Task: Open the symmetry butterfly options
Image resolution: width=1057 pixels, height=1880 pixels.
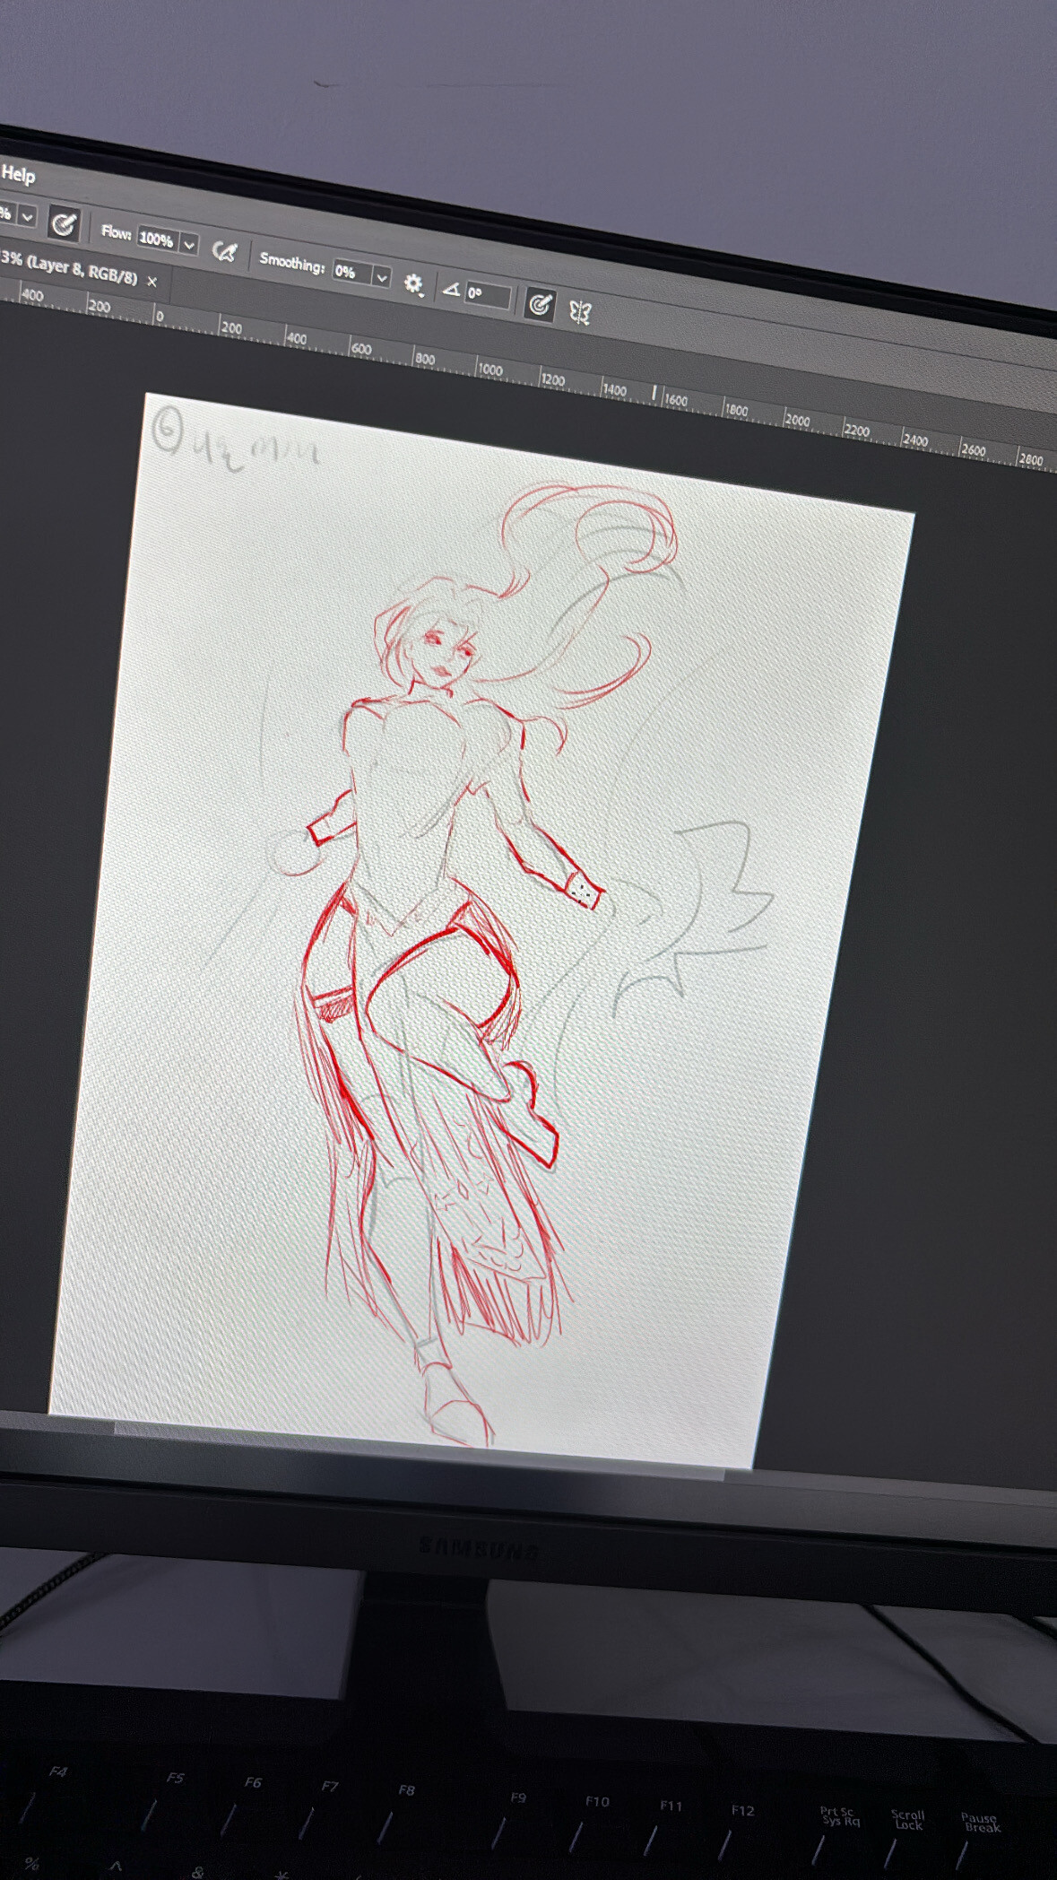Action: (580, 312)
